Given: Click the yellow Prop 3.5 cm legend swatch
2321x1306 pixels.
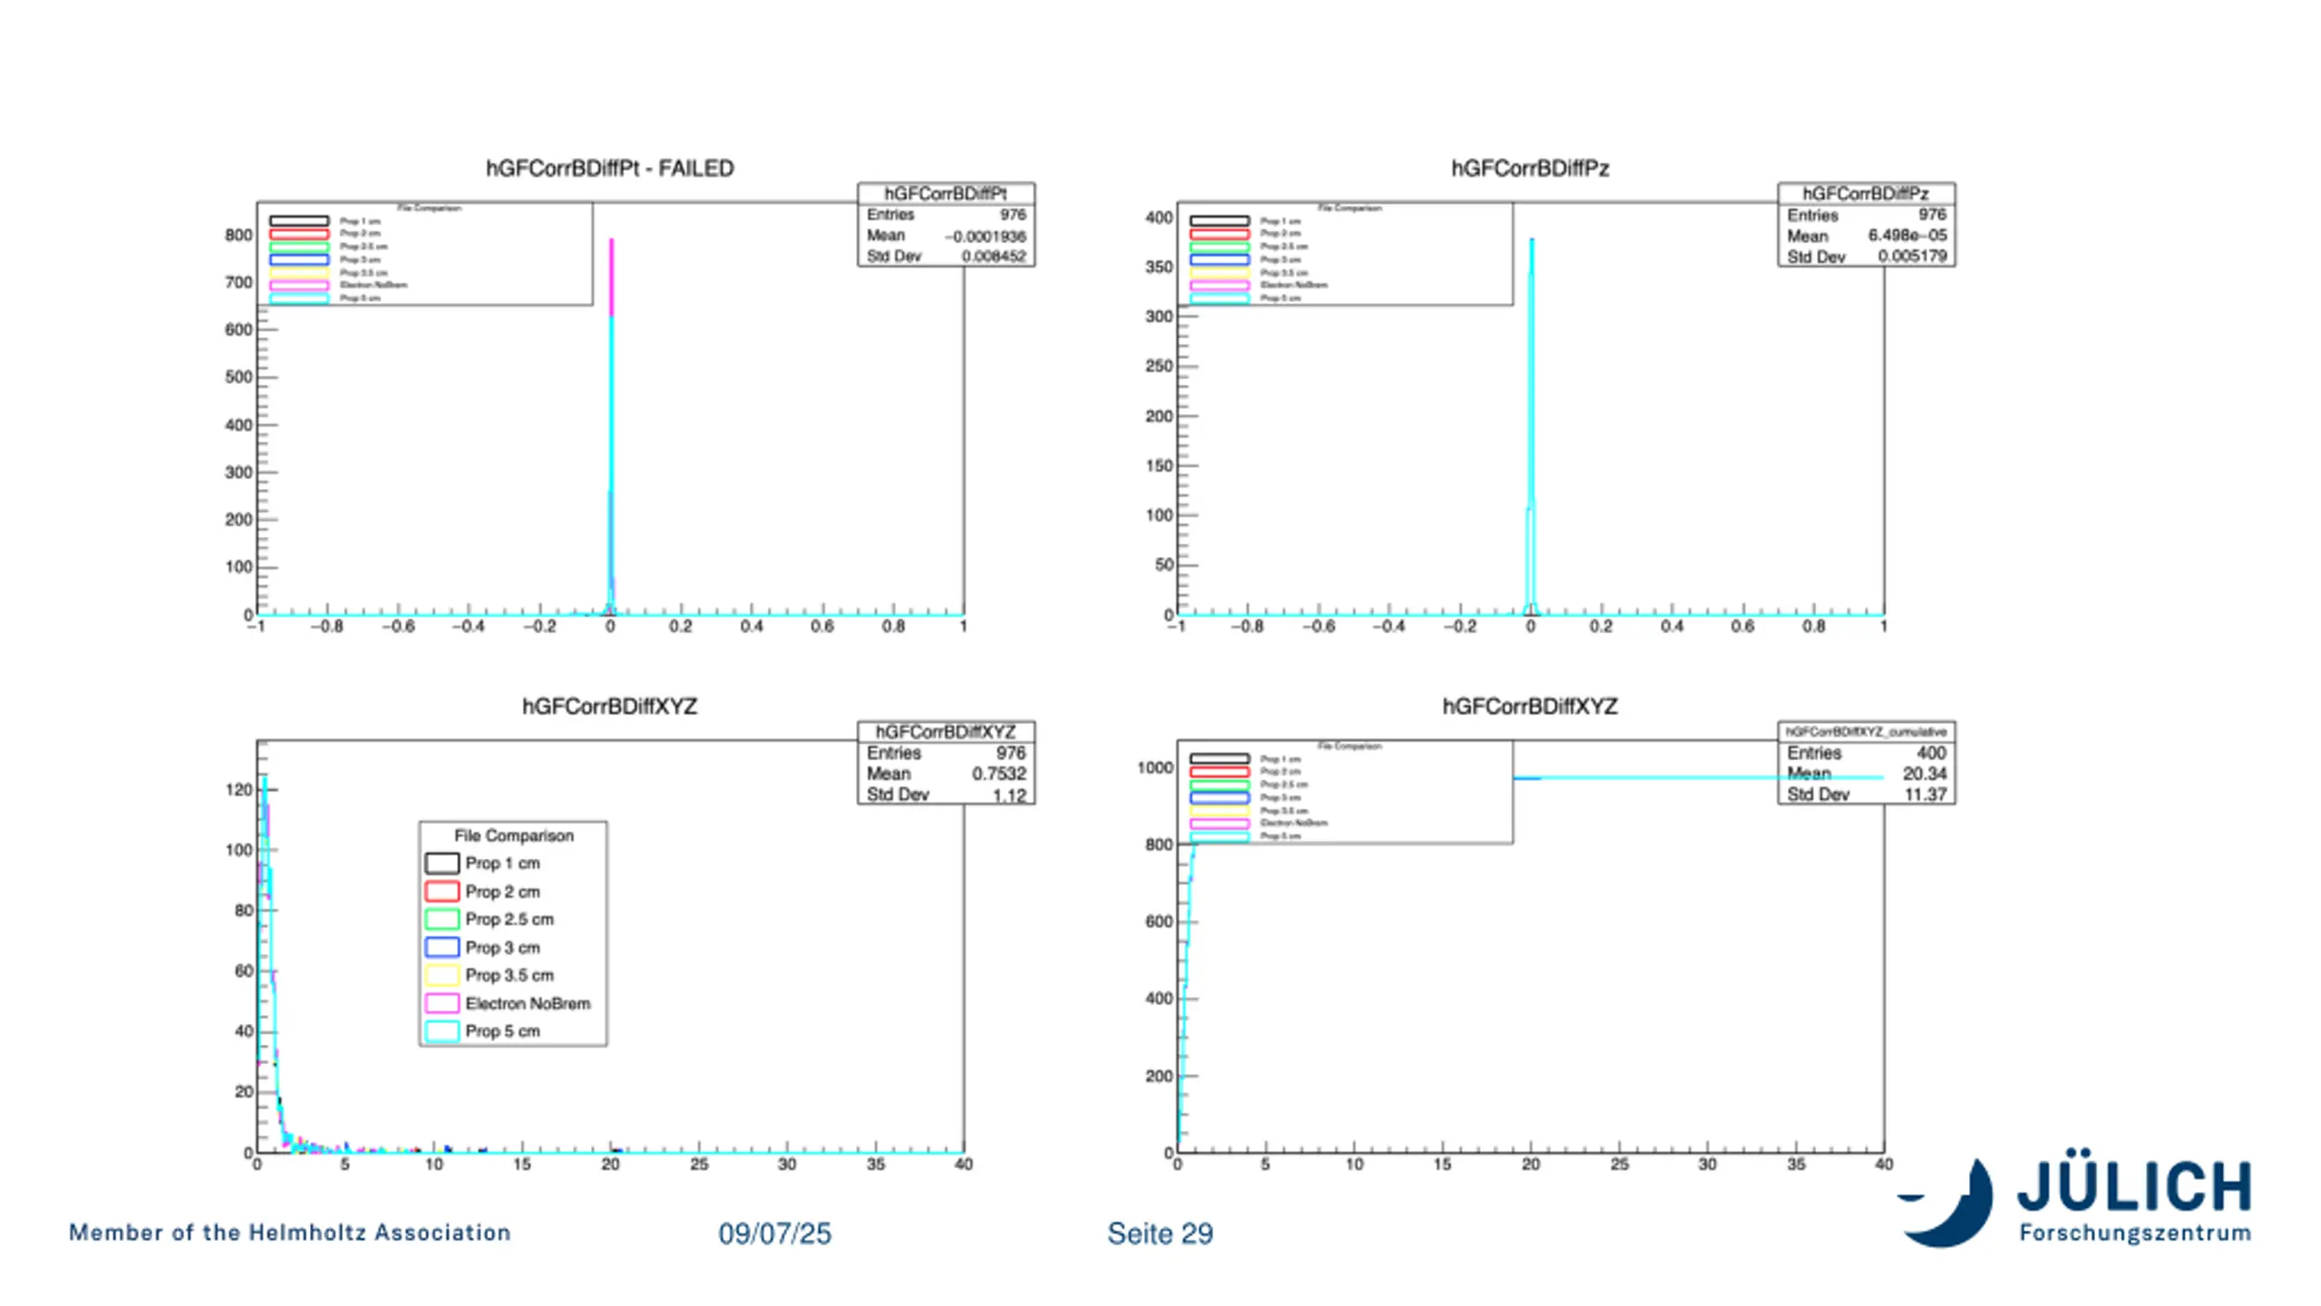Looking at the screenshot, I should pyautogui.click(x=442, y=975).
